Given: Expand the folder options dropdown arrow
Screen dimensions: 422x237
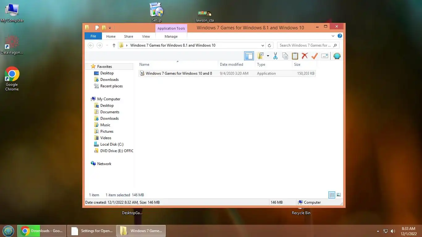Looking at the screenshot, I should [268, 56].
